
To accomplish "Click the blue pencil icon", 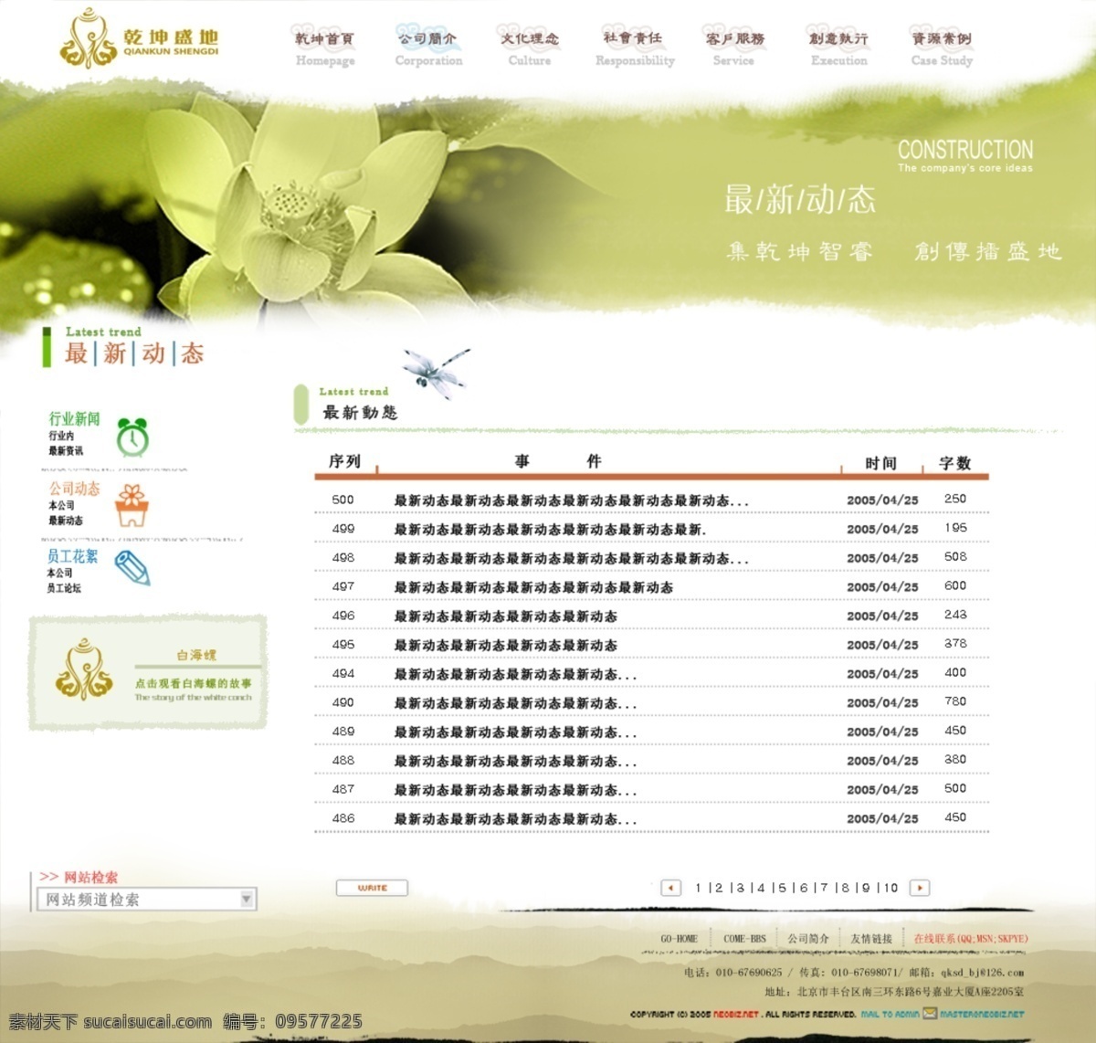I will pos(132,567).
